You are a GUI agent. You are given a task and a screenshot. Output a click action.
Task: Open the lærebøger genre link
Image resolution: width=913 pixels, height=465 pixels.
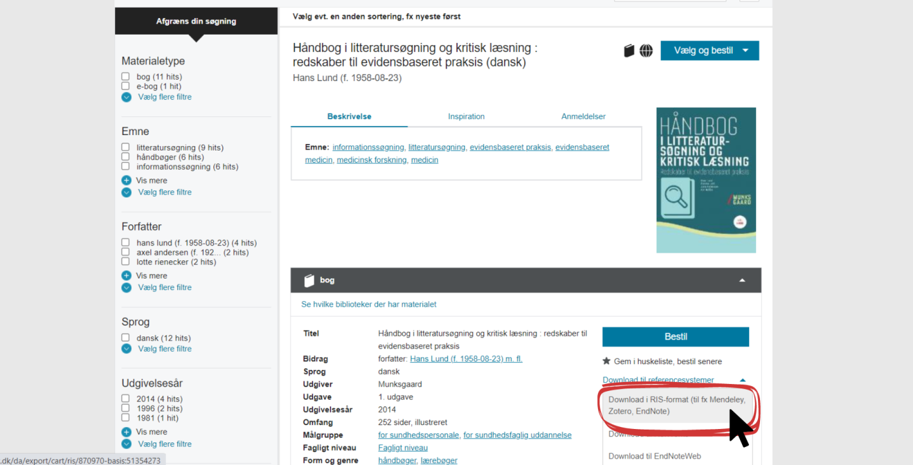pyautogui.click(x=438, y=460)
